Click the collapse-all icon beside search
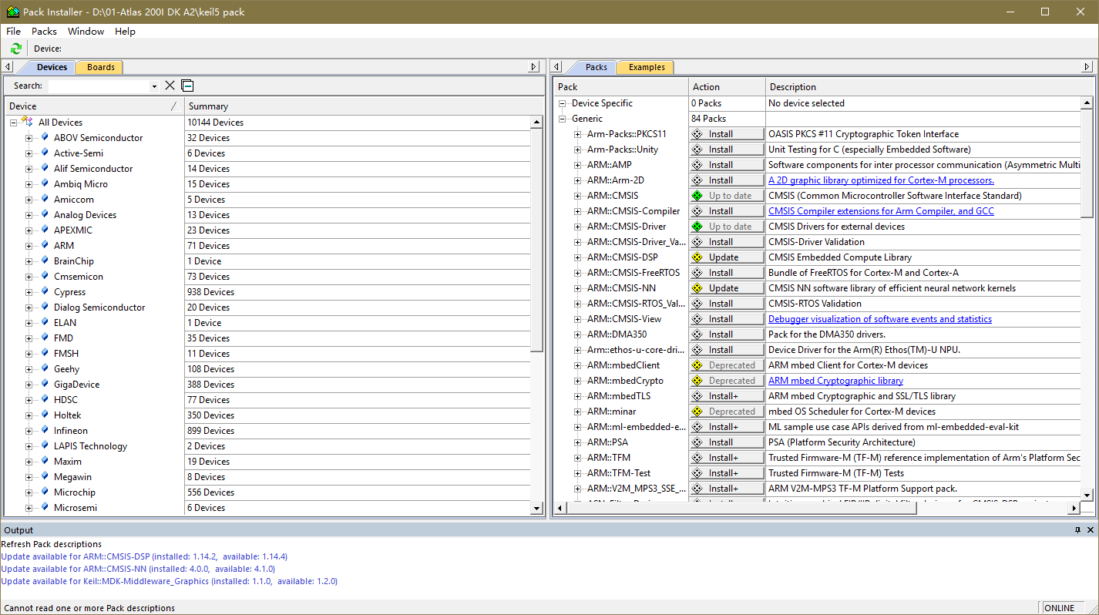Screen dimensions: 1099x615 tap(187, 86)
